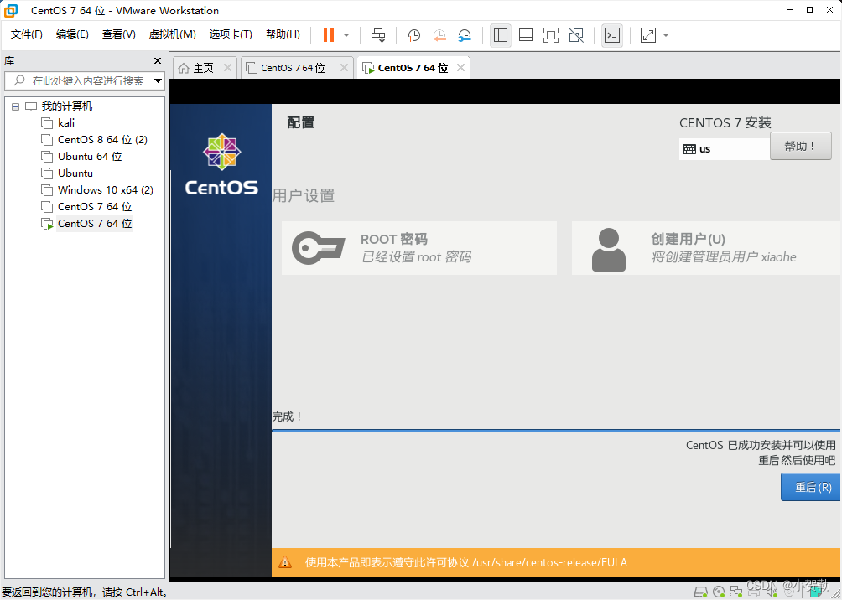Viewport: 842px width, 600px height.
Task: Click the network adapter status icon
Action: point(736,592)
